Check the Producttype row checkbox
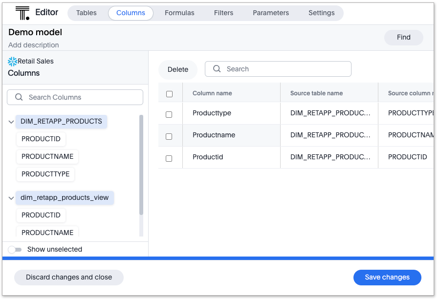The height and width of the screenshot is (301, 439). (x=169, y=114)
